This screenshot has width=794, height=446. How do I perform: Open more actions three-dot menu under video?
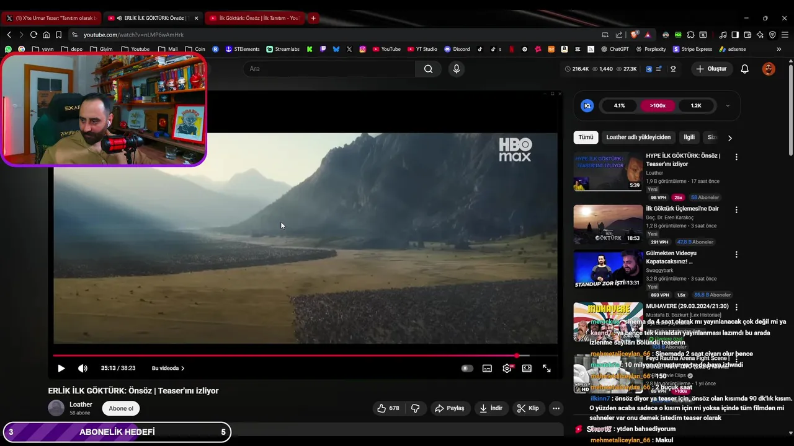(556, 408)
